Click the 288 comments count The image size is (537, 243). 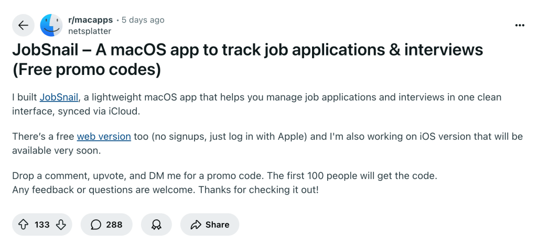[114, 225]
